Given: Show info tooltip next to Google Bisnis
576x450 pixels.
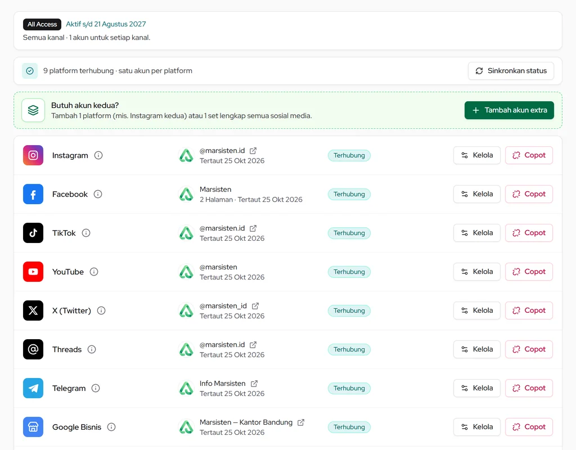Looking at the screenshot, I should click(x=111, y=427).
